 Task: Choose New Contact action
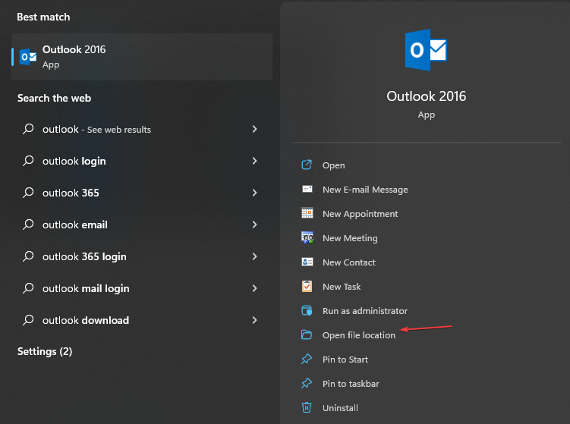pos(348,262)
